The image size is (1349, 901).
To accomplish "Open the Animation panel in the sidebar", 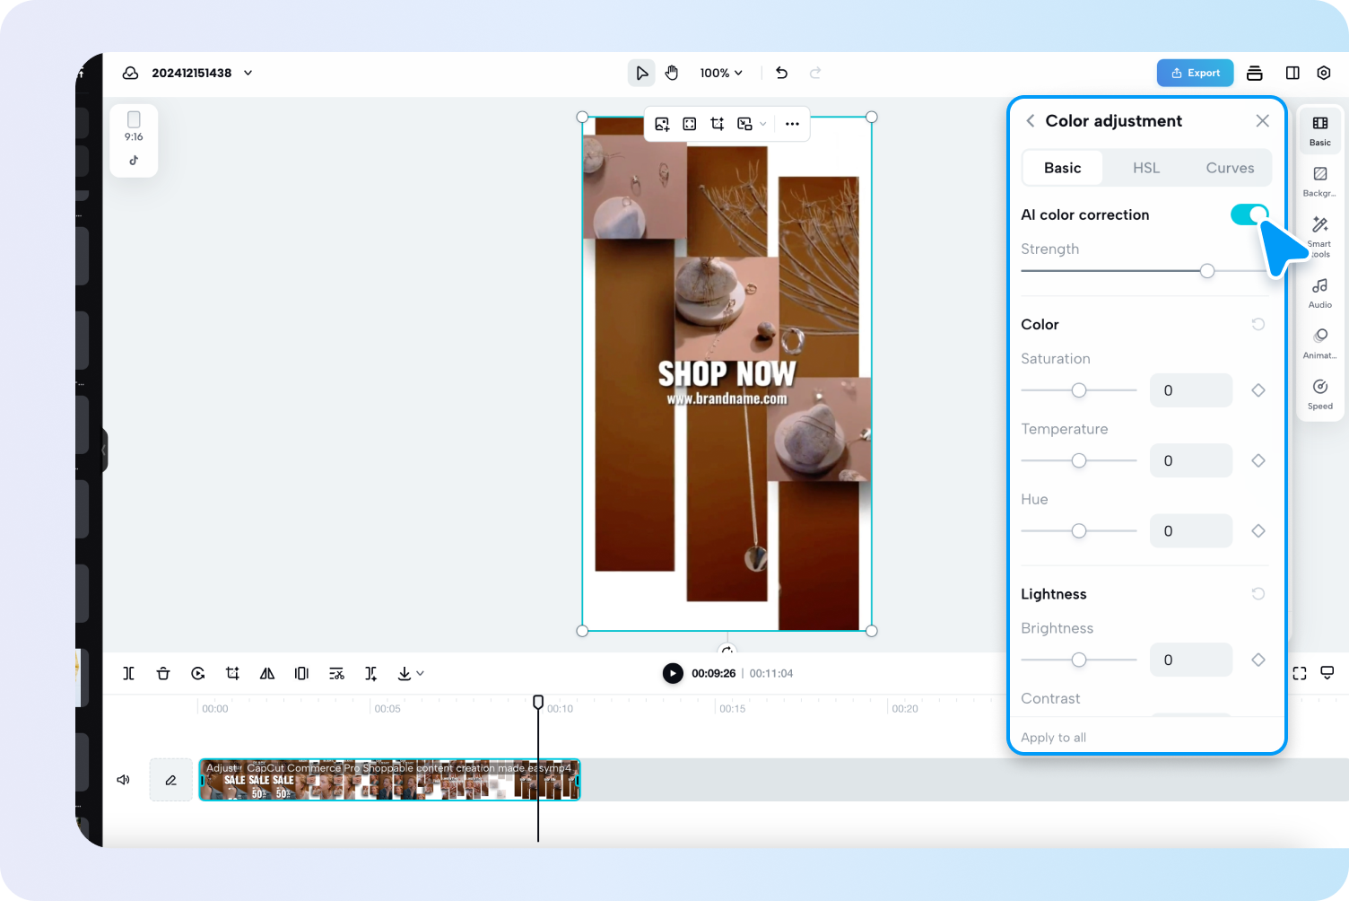I will pos(1319,342).
